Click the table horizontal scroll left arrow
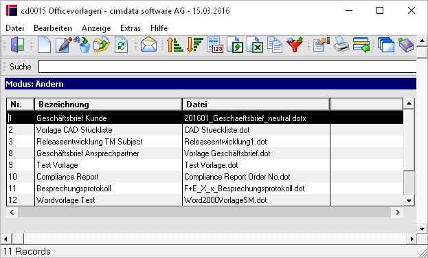Image resolution: width=428 pixels, height=258 pixels. (x=12, y=212)
